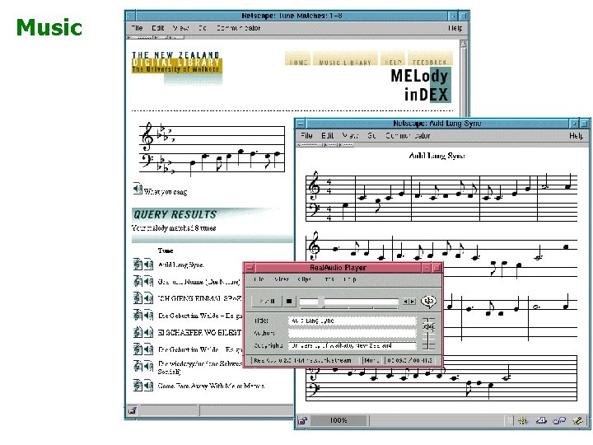Open the EI SCHAEFER WO EILEST link
This screenshot has height=445, width=593.
199,332
